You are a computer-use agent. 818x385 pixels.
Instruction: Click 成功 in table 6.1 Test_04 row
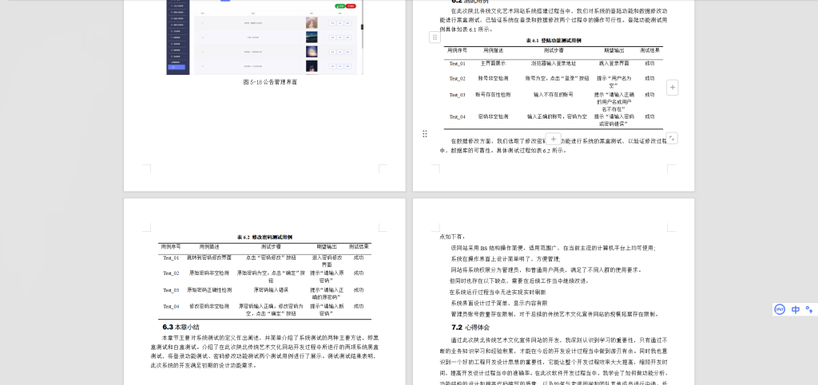tap(649, 116)
